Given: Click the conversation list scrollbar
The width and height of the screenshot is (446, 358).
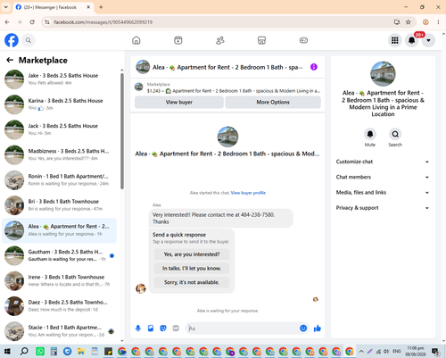Looking at the screenshot, I should click(x=122, y=131).
